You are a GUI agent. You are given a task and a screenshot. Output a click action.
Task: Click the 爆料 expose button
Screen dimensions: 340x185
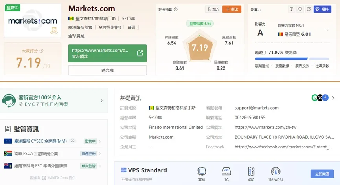(322, 9)
